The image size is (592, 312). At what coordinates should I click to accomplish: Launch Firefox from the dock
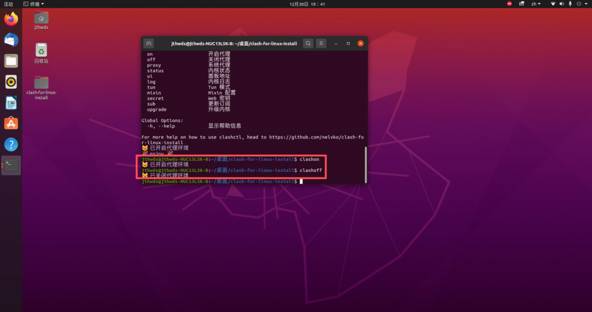click(x=11, y=19)
